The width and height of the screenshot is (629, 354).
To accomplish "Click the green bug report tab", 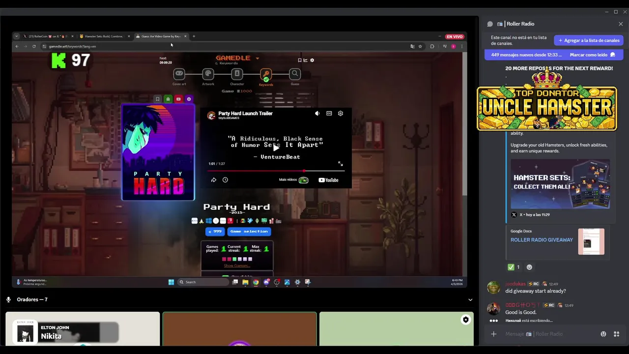I will tap(168, 99).
